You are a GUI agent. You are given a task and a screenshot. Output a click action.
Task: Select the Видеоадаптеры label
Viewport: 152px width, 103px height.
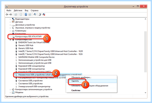22,19
